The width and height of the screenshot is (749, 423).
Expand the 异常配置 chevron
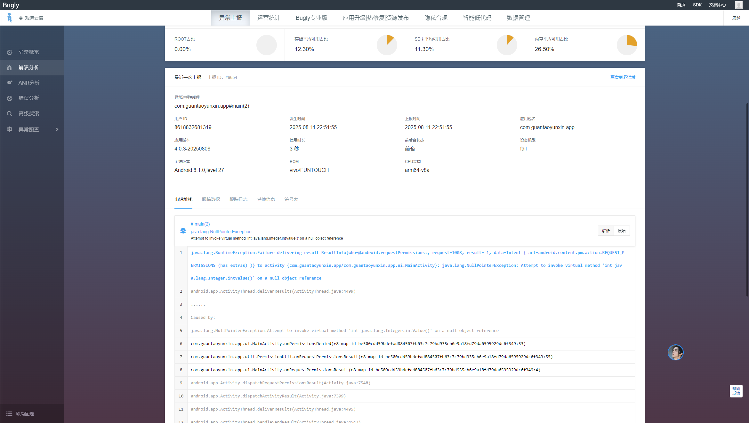(x=57, y=129)
